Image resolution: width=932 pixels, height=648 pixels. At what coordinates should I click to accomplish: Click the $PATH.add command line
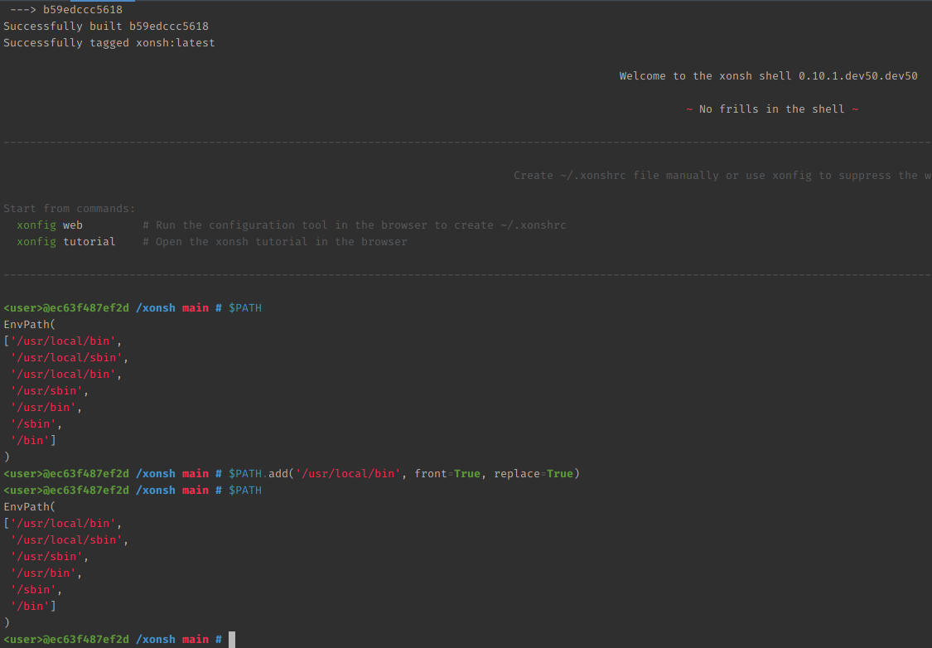(404, 474)
